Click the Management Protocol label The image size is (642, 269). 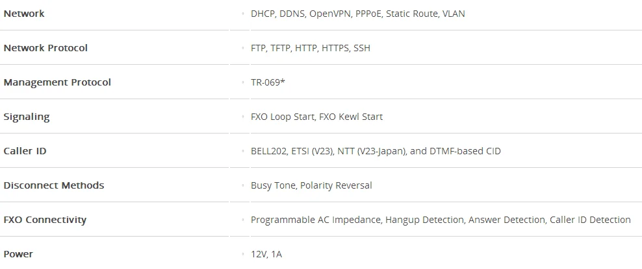coord(57,82)
